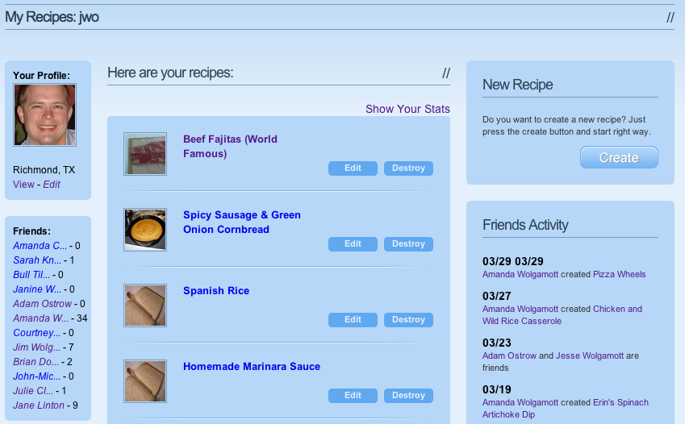Open Erin's Spinach Artichoke Dip link

click(x=566, y=408)
